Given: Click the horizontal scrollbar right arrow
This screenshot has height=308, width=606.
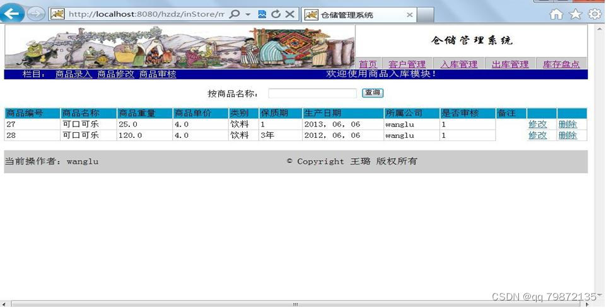Looking at the screenshot, I should click(588, 304).
